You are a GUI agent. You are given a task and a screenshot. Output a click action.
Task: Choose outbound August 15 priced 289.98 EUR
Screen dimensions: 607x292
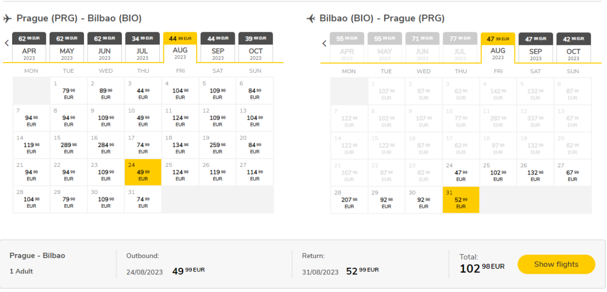(x=68, y=145)
